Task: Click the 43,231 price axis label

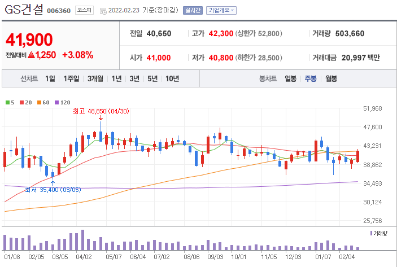Action: 373,146
